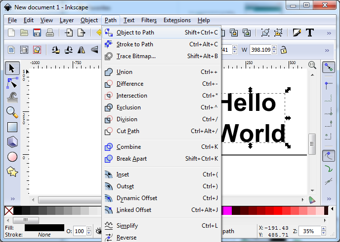Click Select all objects icon
This screenshot has height=242, width=340.
pos(11,50)
